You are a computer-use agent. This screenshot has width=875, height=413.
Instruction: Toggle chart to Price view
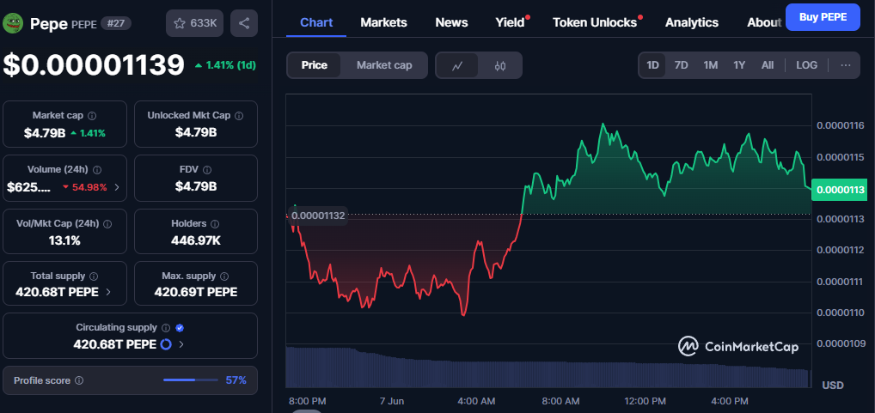click(x=315, y=65)
